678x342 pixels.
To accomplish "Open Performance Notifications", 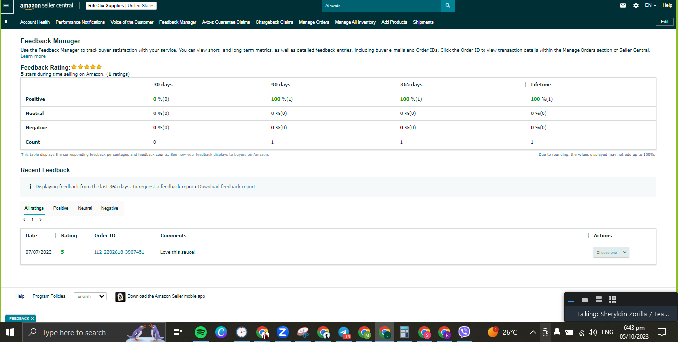I will click(x=80, y=22).
